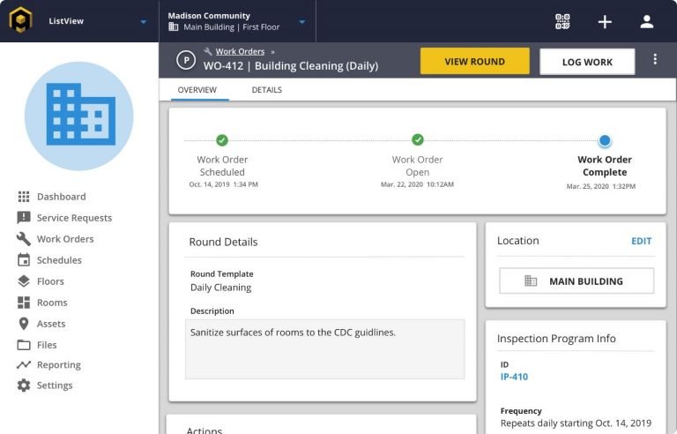This screenshot has width=677, height=434.
Task: Expand the Madison Community location dropdown
Action: 301,22
